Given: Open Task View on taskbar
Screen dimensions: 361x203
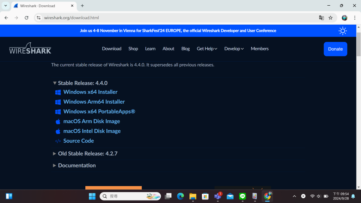Looking at the screenshot, I should tap(168, 196).
